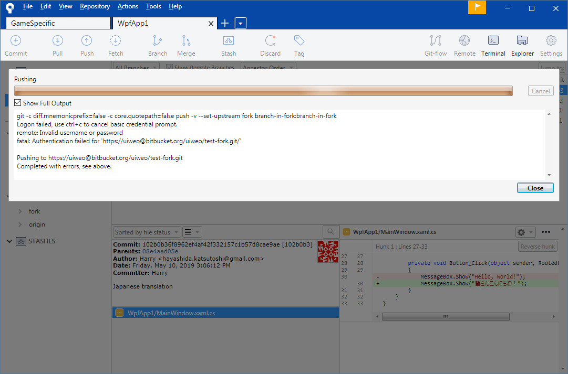Click the Branch toolbar icon
Image resolution: width=568 pixels, height=374 pixels.
tap(157, 40)
